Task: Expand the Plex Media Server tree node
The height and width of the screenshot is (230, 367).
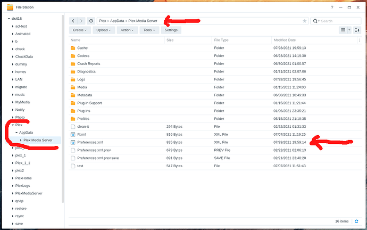Action: [x=21, y=140]
